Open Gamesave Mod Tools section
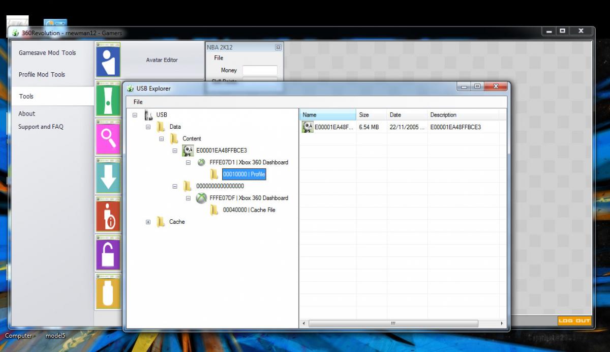Screen dimensions: 610x352 [x=47, y=53]
